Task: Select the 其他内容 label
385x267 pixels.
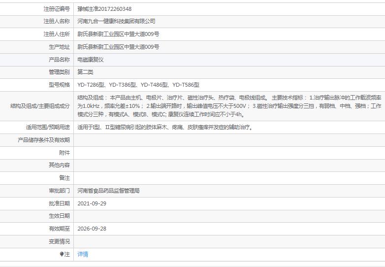Action: (60, 165)
